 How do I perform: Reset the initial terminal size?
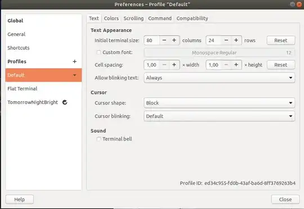point(281,40)
